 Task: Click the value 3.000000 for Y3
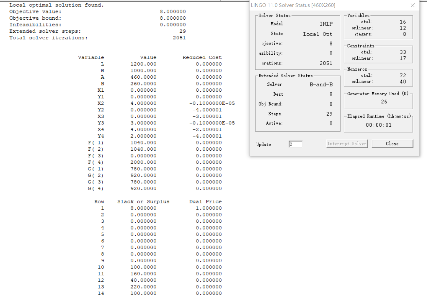coord(143,123)
